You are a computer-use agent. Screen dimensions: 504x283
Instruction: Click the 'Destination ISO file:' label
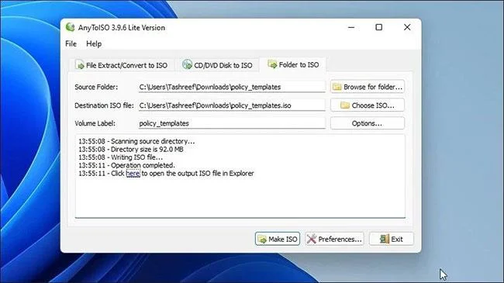click(x=104, y=105)
